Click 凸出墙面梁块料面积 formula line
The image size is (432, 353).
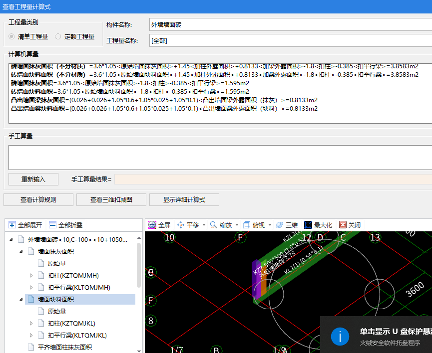[164, 108]
